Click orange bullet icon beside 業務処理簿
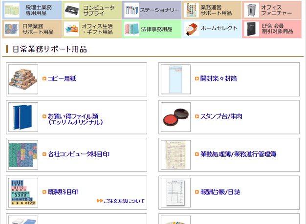This screenshot has width=306, height=224. (197, 154)
